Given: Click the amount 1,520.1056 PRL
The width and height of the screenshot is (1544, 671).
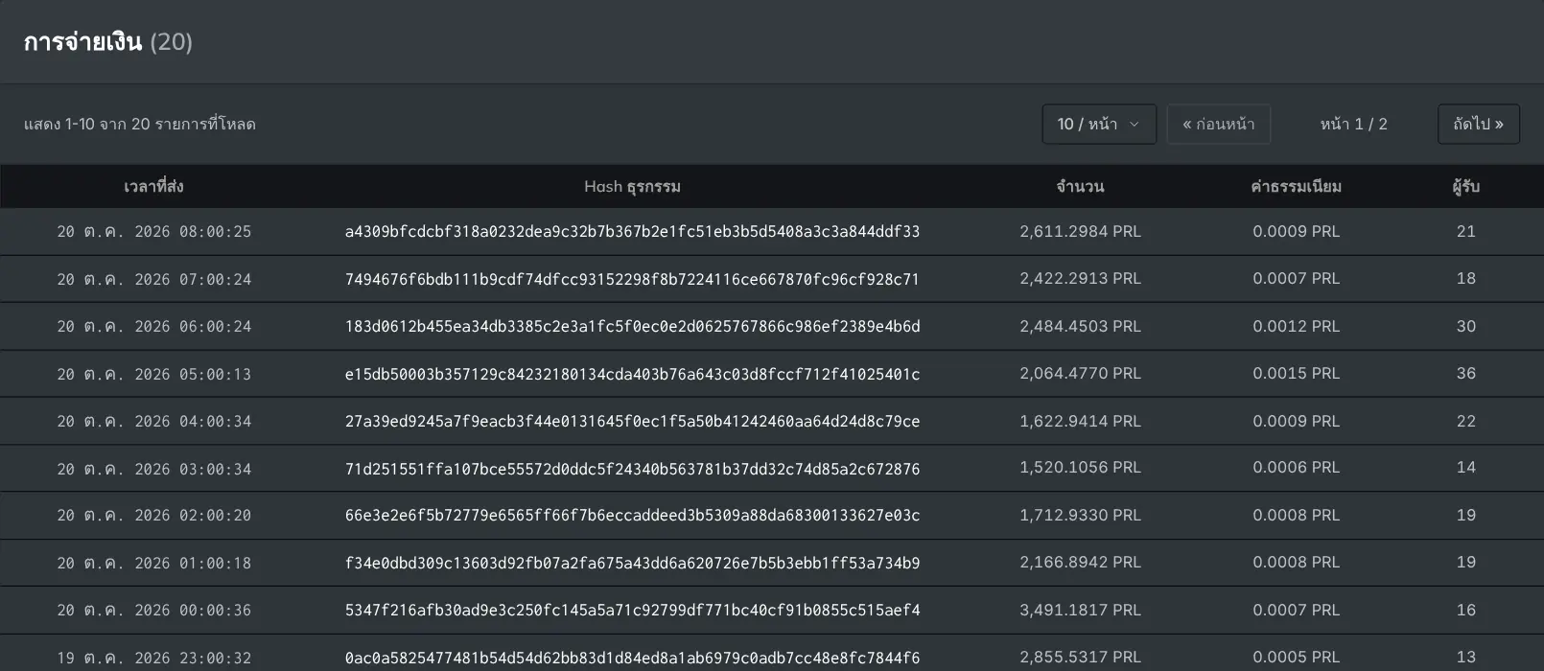Looking at the screenshot, I should pyautogui.click(x=1081, y=467).
